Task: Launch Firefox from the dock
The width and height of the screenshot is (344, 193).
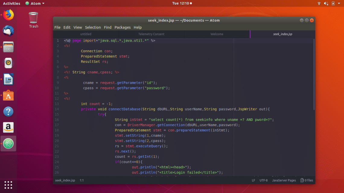Action: tap(8, 15)
